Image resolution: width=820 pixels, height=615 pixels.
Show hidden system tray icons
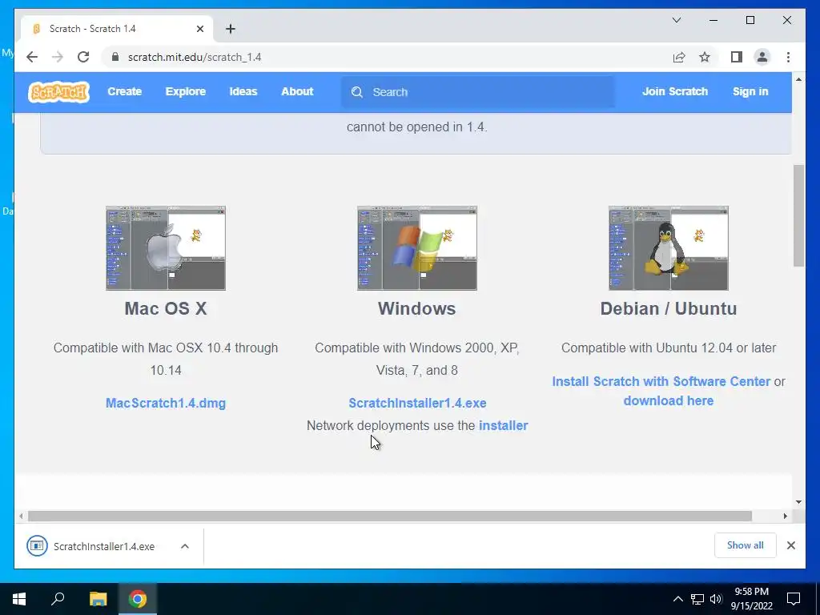[677, 599]
